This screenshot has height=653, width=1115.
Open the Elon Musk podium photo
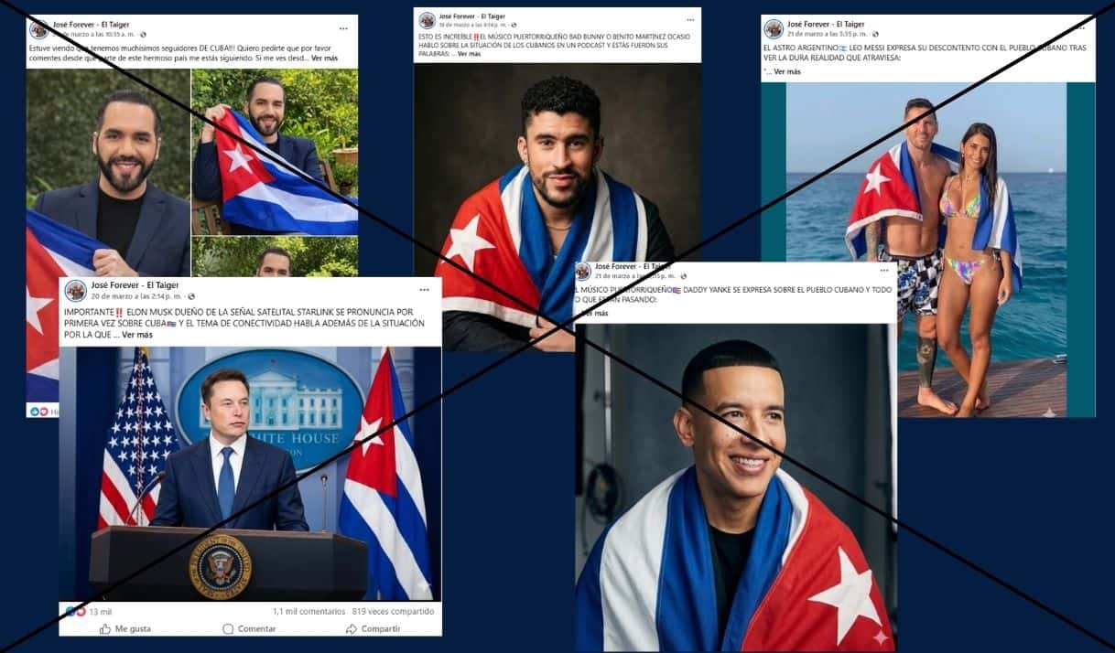click(250, 473)
